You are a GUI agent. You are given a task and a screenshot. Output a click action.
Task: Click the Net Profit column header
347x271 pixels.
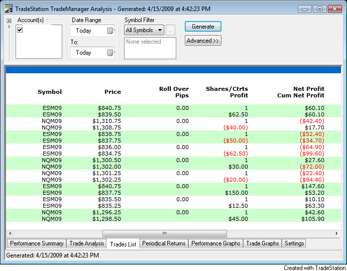(301, 92)
